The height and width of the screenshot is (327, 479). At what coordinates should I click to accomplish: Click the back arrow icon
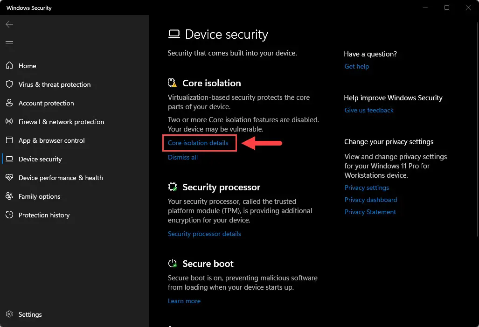9,24
